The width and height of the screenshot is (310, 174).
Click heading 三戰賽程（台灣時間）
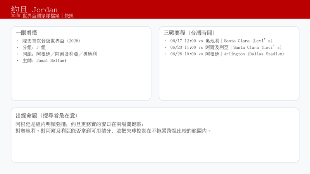point(189,33)
